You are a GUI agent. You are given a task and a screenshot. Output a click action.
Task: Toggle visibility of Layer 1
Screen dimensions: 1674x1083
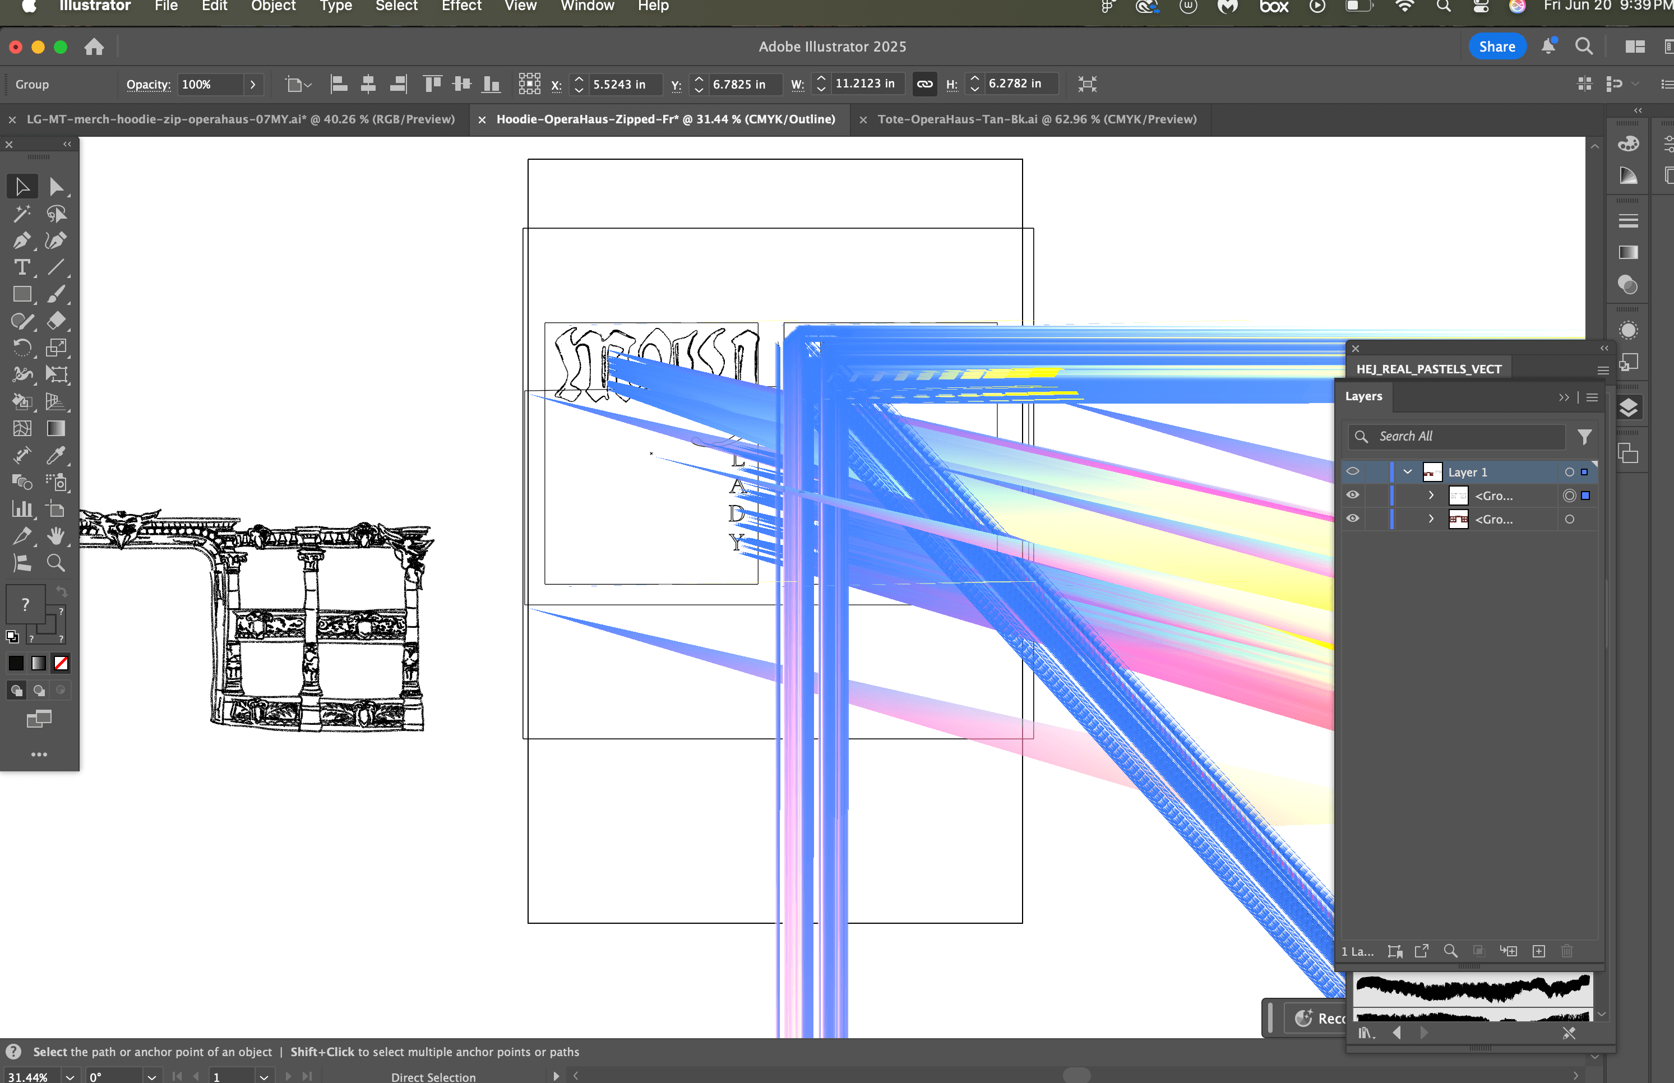point(1353,472)
